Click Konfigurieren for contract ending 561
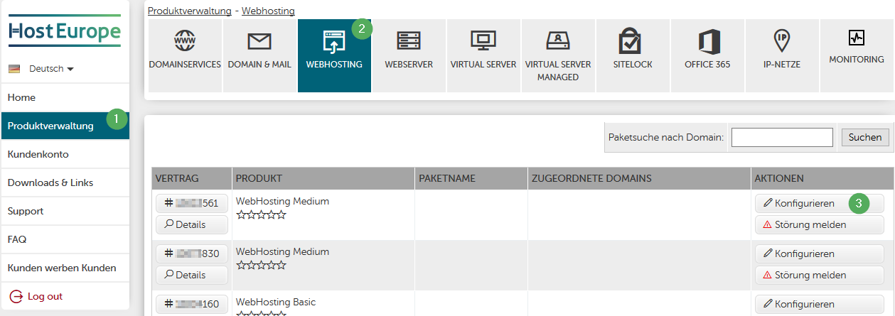895x316 pixels. click(x=819, y=203)
